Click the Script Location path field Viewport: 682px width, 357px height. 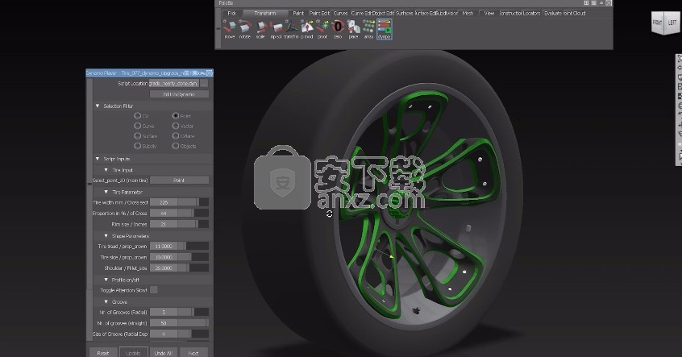[174, 83]
